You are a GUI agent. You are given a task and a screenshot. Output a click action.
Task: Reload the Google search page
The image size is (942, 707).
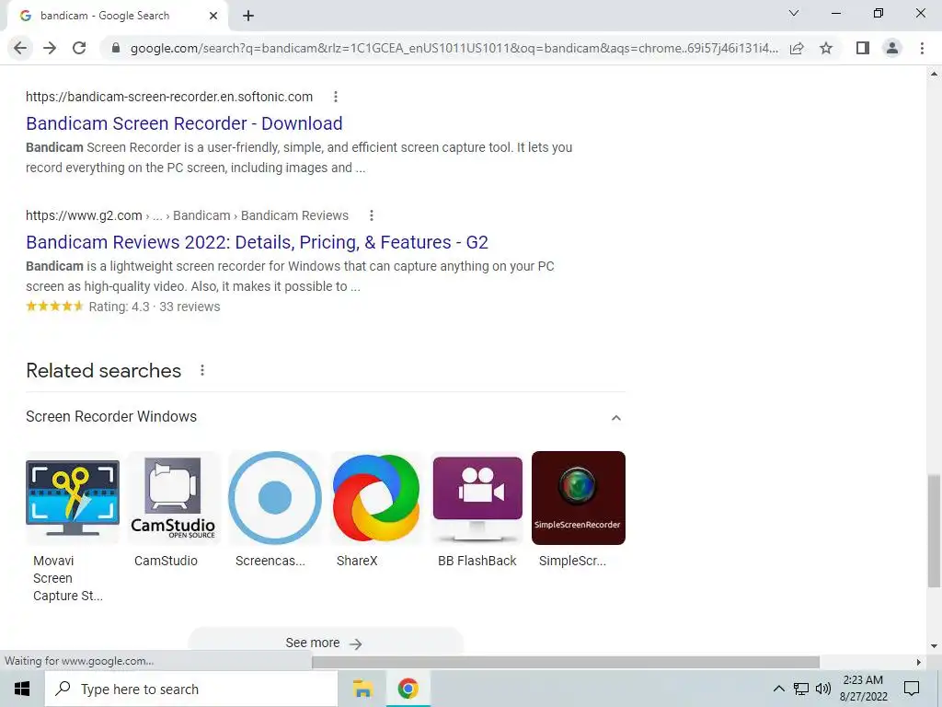(79, 48)
